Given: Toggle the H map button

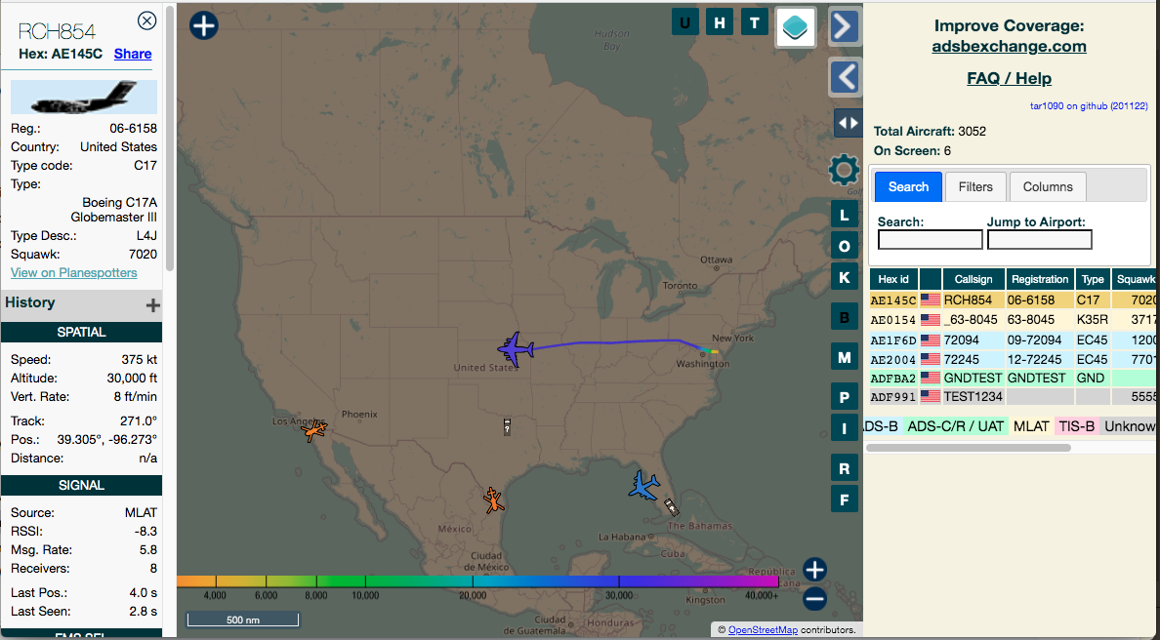Looking at the screenshot, I should [719, 22].
